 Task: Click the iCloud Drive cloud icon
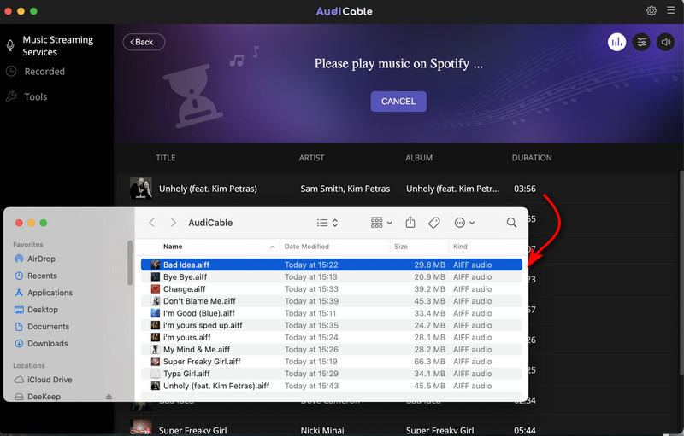coord(19,380)
